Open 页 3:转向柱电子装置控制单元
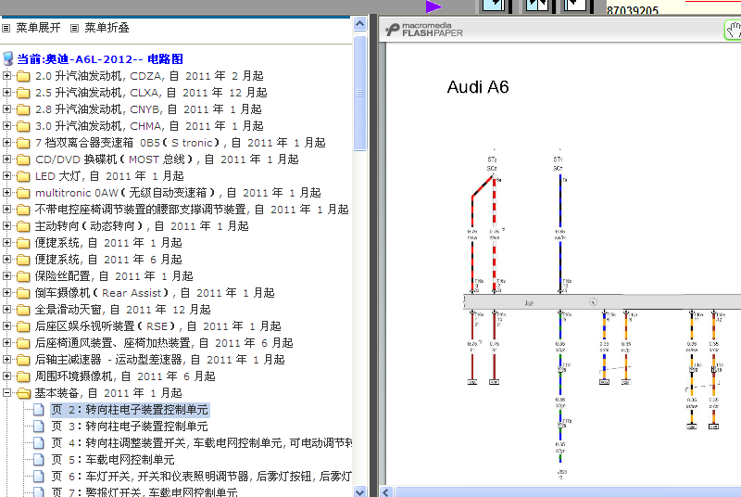This screenshot has width=741, height=497. tap(130, 427)
